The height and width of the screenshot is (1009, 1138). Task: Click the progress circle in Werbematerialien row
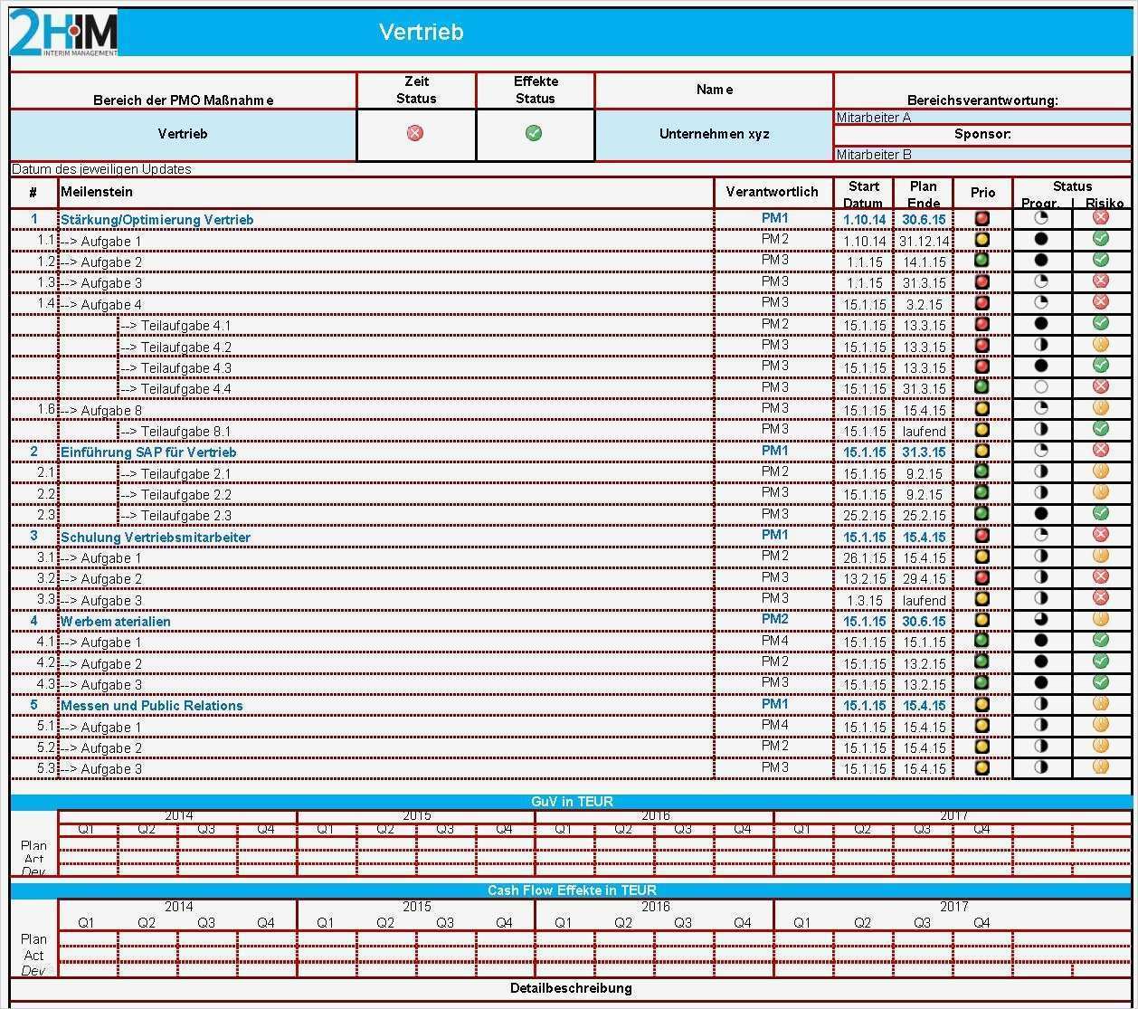click(1040, 620)
